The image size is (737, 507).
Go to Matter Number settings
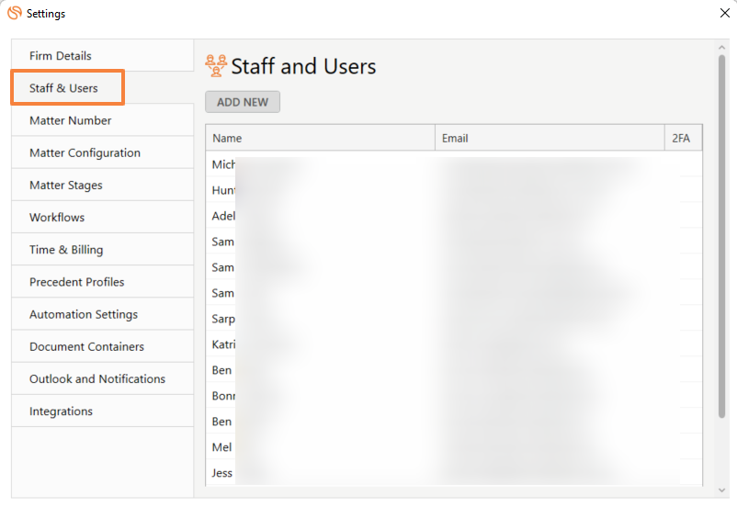pos(71,120)
